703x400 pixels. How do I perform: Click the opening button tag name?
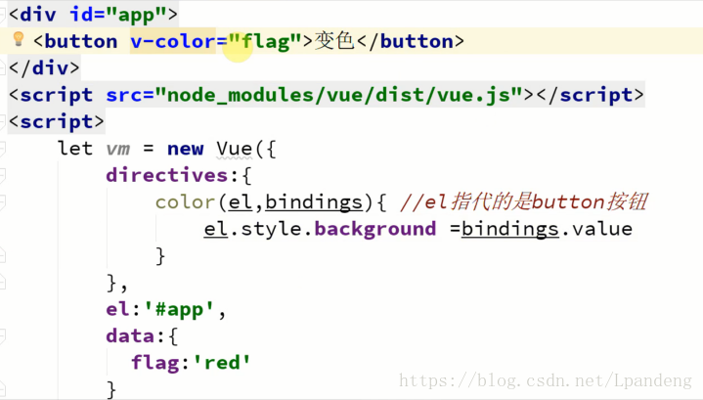tap(81, 41)
